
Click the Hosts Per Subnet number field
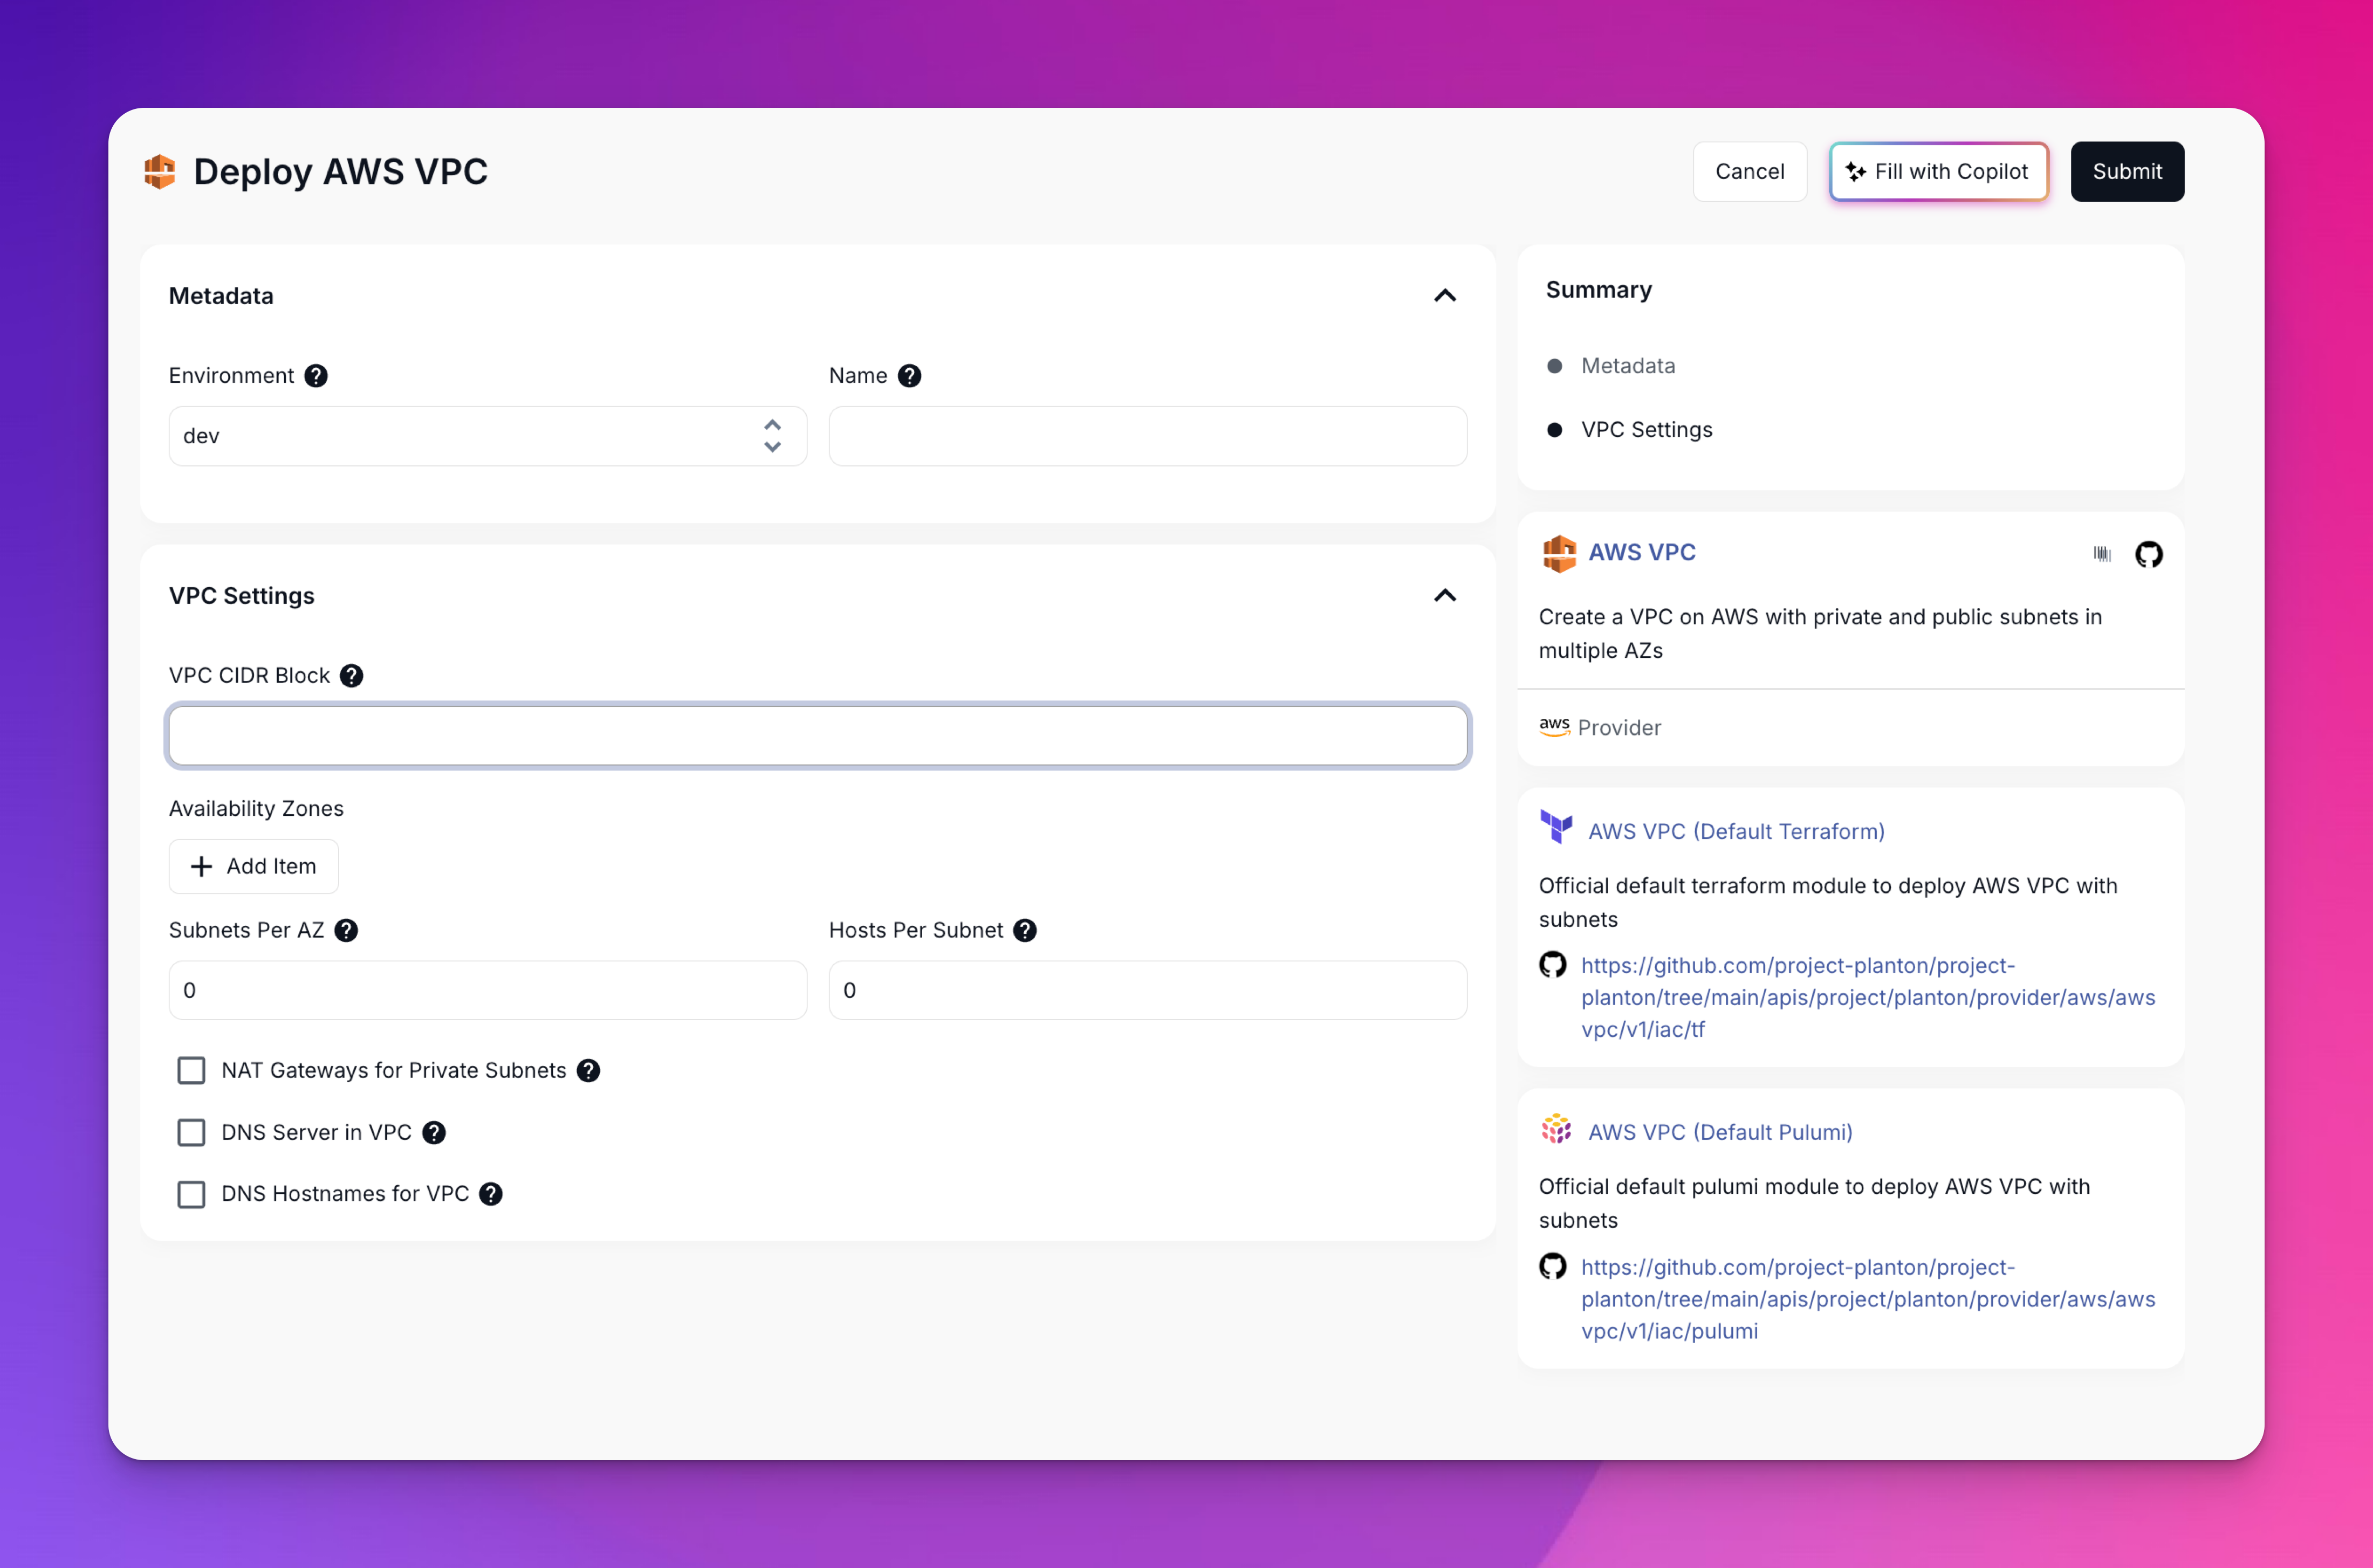point(1148,990)
